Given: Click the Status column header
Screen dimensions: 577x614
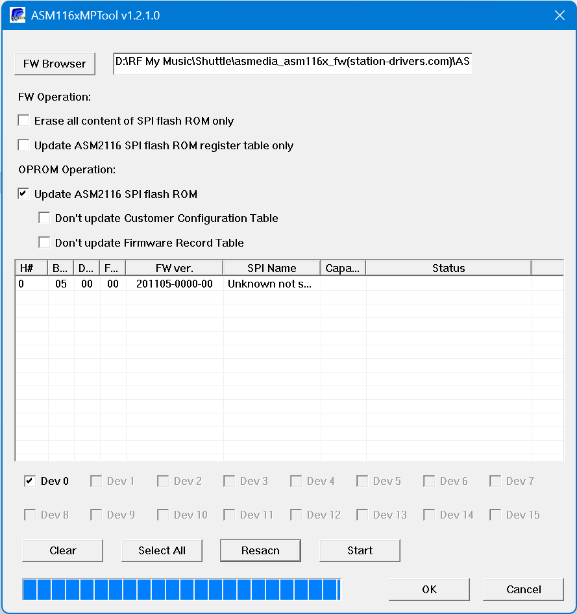Looking at the screenshot, I should [448, 268].
